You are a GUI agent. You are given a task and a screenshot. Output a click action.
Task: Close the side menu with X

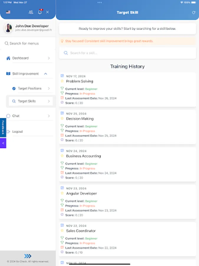click(x=47, y=12)
